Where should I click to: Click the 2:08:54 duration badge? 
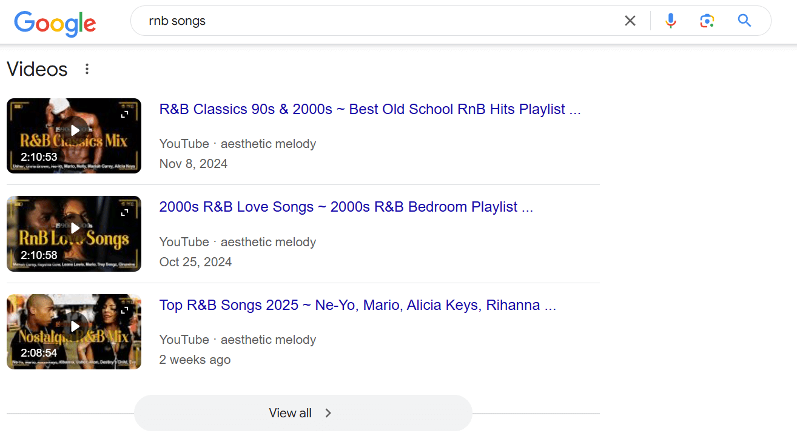(39, 353)
